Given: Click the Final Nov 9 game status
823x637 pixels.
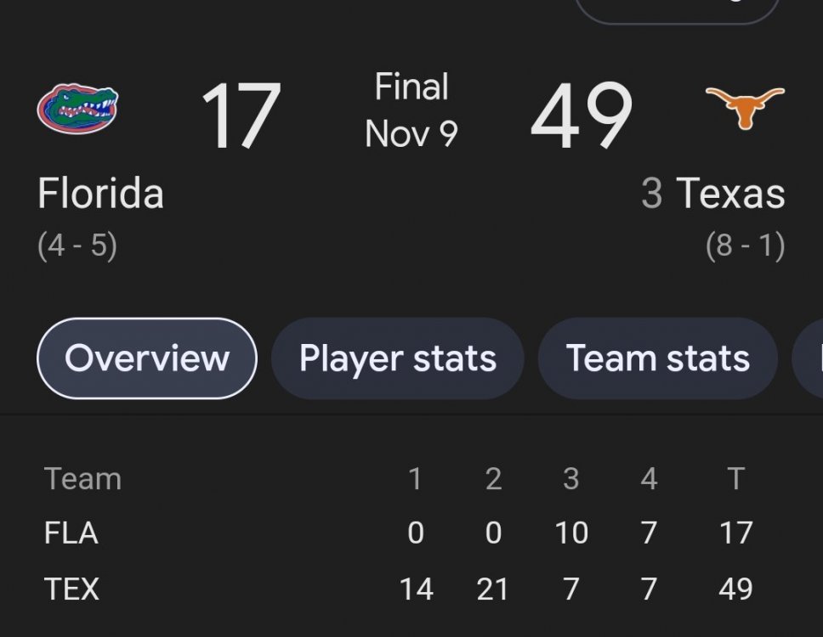Looking at the screenshot, I should click(x=411, y=110).
